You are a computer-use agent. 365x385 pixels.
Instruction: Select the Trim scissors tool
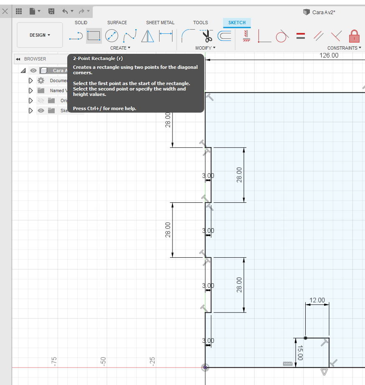click(207, 36)
